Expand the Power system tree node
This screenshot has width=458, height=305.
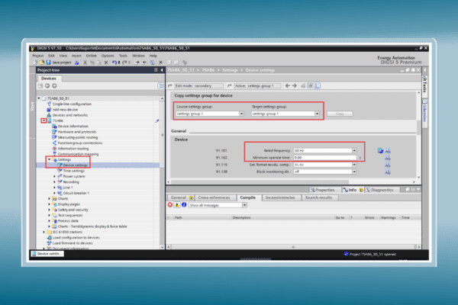pyautogui.click(x=55, y=176)
